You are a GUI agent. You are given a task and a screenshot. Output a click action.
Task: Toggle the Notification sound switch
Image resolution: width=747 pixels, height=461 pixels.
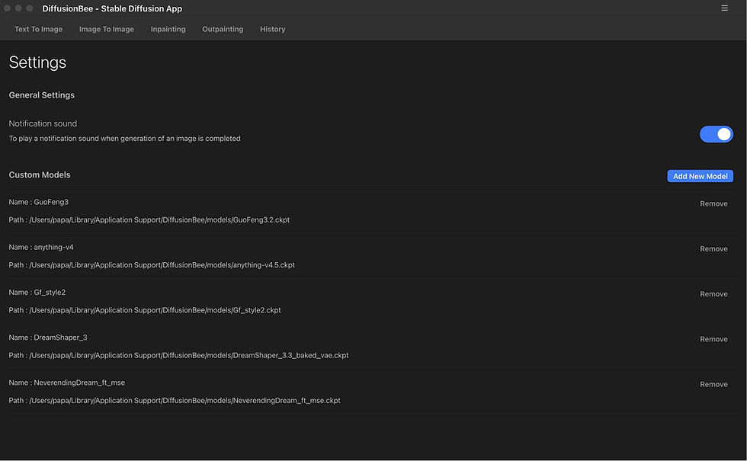coord(716,134)
